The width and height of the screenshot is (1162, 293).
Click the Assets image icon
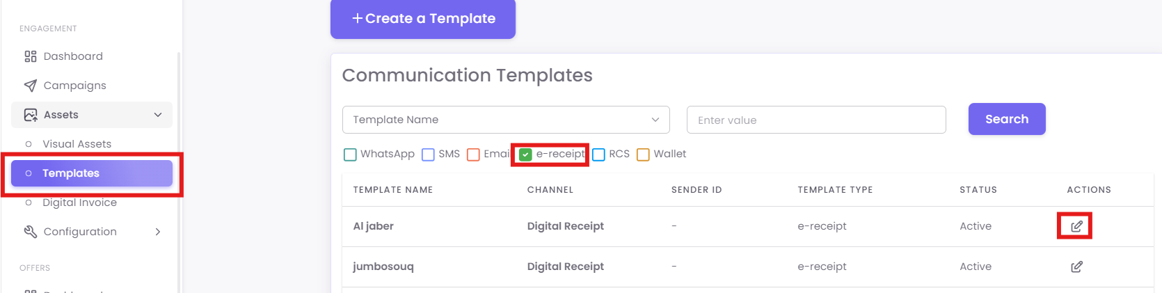point(31,115)
